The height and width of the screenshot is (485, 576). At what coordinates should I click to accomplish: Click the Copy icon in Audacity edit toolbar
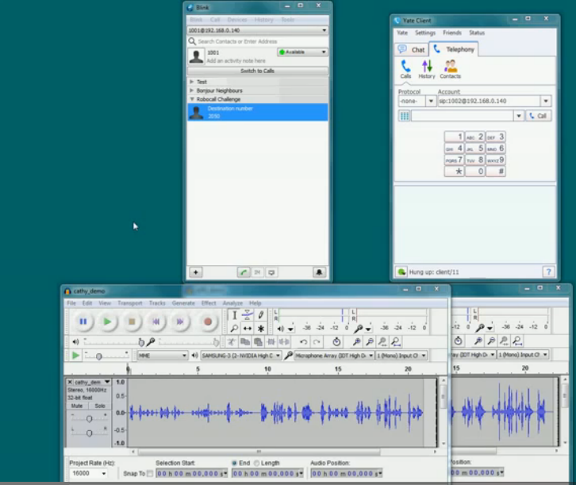244,342
